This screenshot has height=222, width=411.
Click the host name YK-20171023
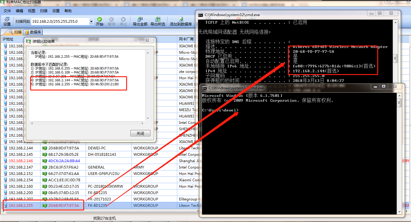click(x=99, y=199)
